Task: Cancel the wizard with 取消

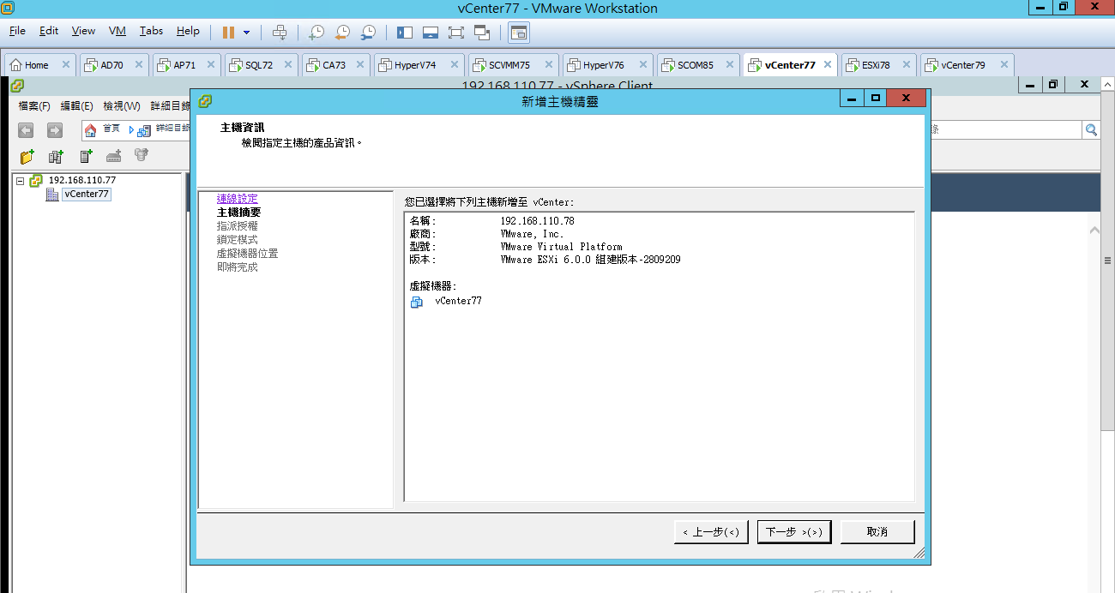Action: click(x=877, y=532)
